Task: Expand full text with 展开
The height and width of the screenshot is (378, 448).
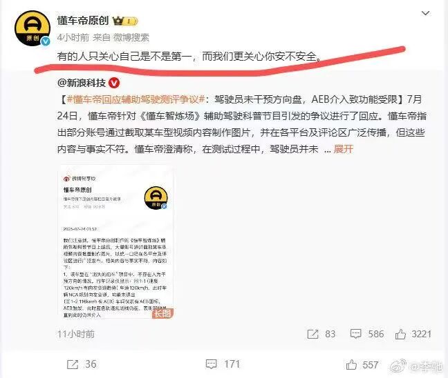Action: click(x=344, y=149)
